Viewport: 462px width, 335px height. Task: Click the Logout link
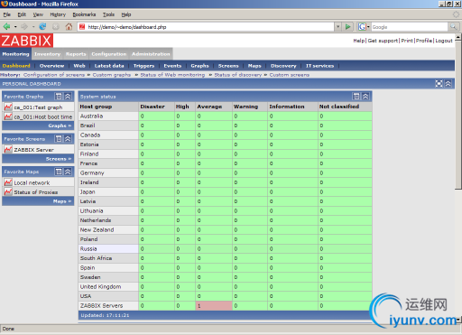444,41
